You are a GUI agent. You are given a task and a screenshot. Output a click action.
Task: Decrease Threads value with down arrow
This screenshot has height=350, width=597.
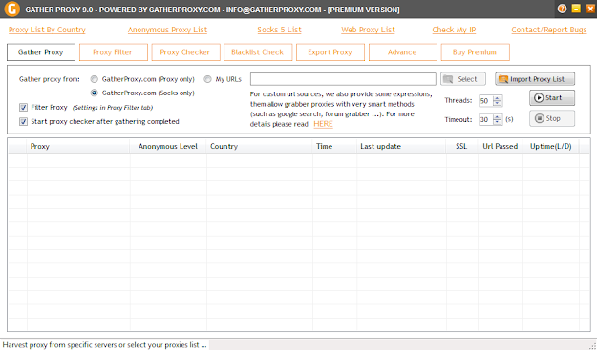coord(498,103)
